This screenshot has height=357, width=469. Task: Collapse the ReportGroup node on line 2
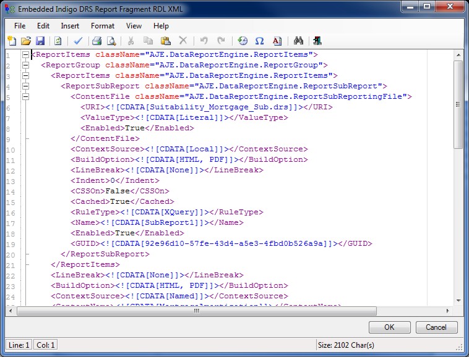click(25, 65)
